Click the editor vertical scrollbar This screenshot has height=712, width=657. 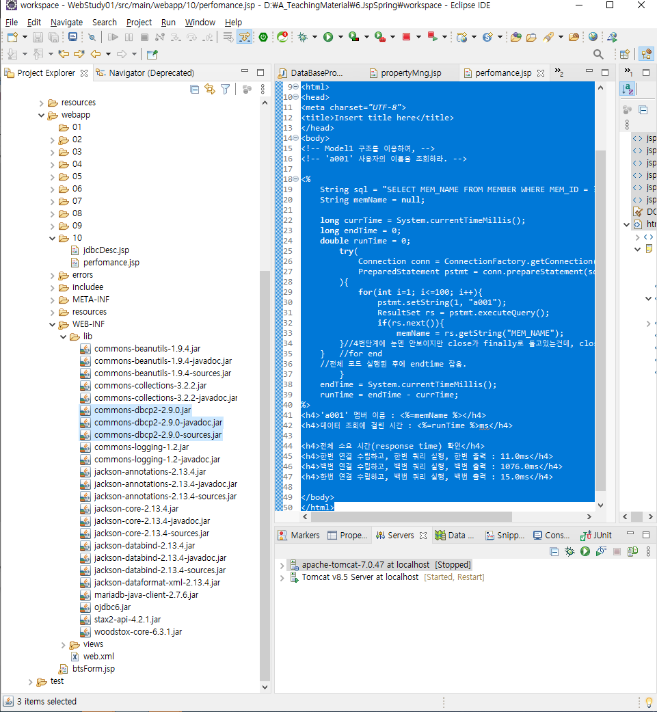[x=600, y=320]
